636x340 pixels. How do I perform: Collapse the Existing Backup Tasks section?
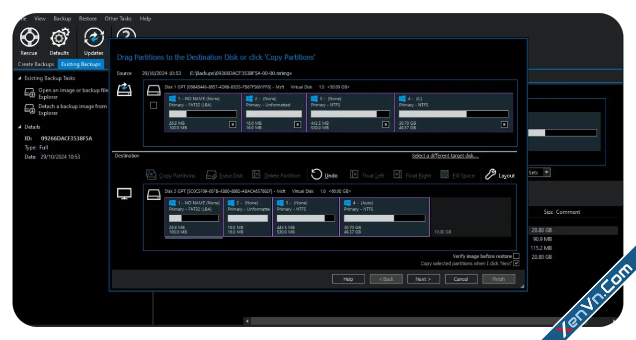[x=20, y=78]
